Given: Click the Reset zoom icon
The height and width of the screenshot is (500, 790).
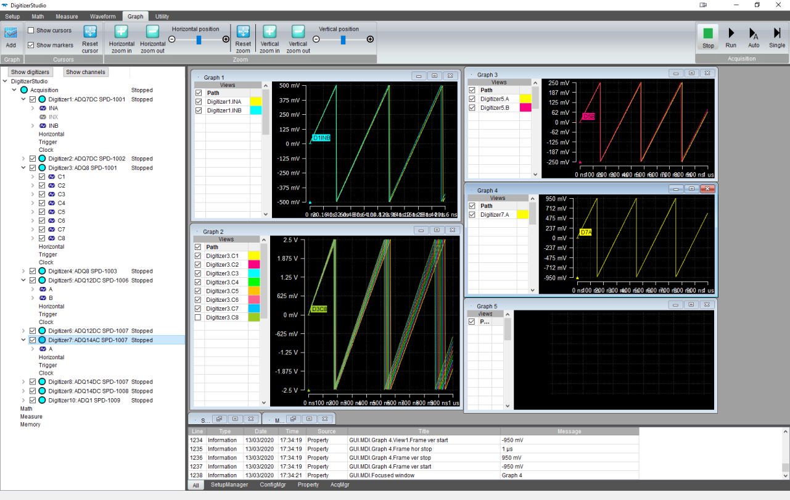Looking at the screenshot, I should [243, 33].
